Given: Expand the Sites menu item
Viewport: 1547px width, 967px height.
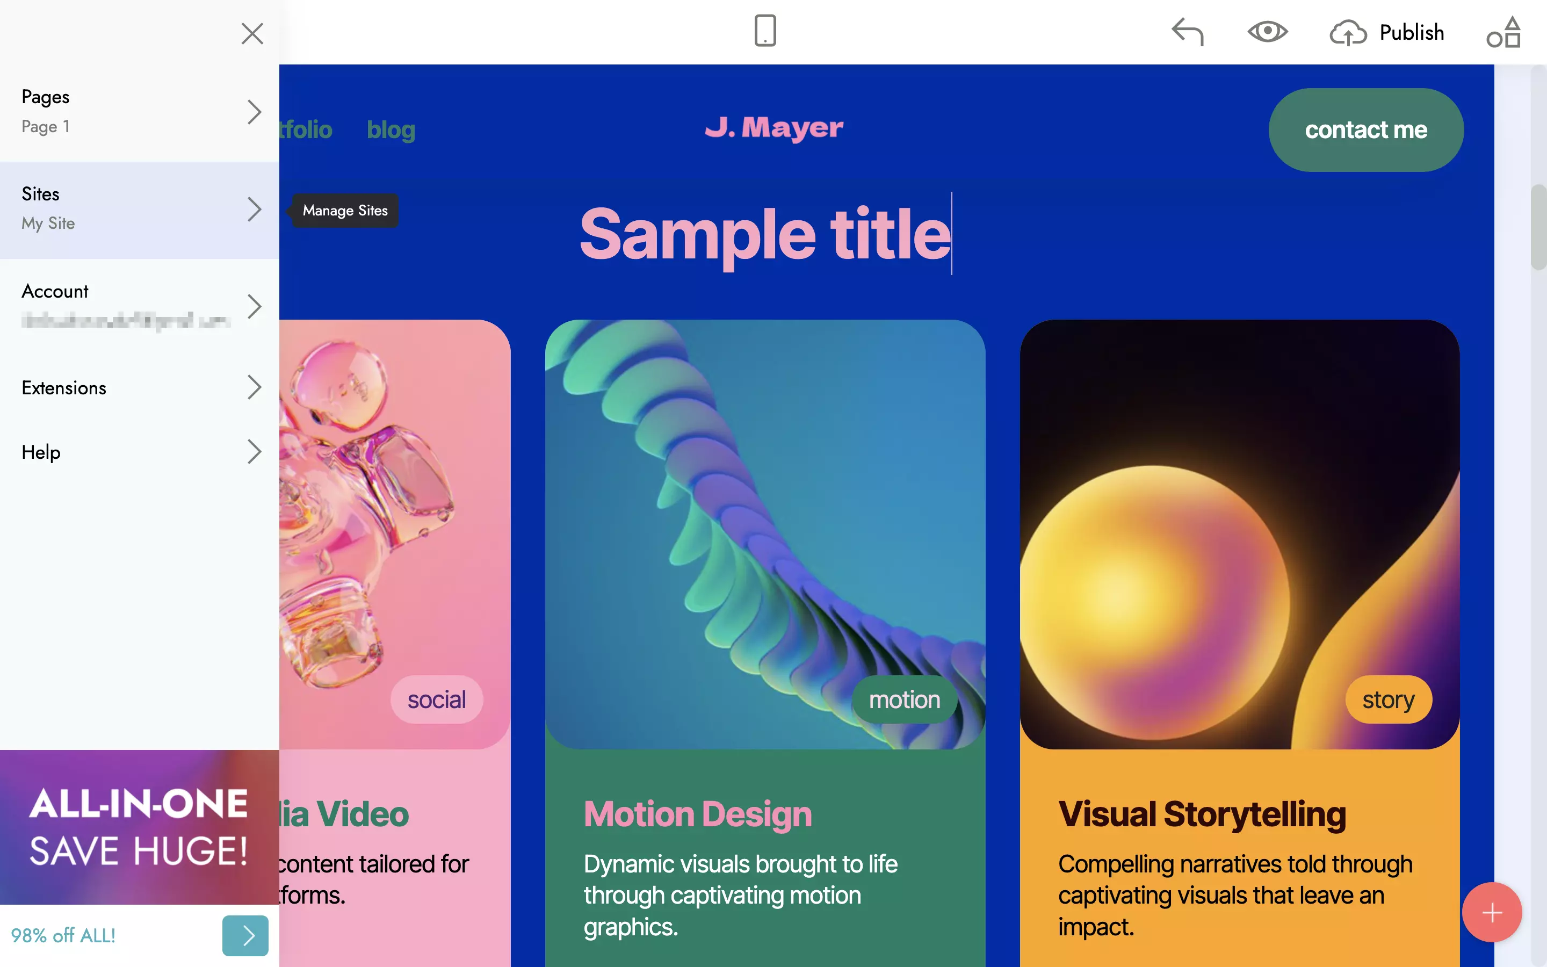Looking at the screenshot, I should click(255, 210).
